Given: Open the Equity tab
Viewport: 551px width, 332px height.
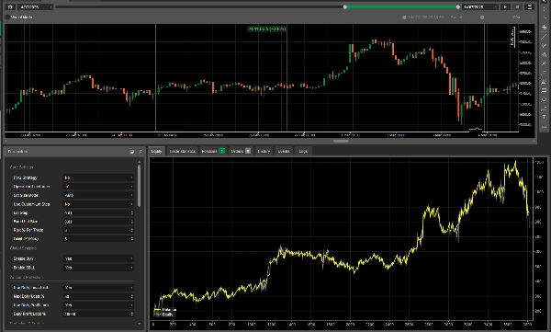Looking at the screenshot, I should click(x=156, y=151).
